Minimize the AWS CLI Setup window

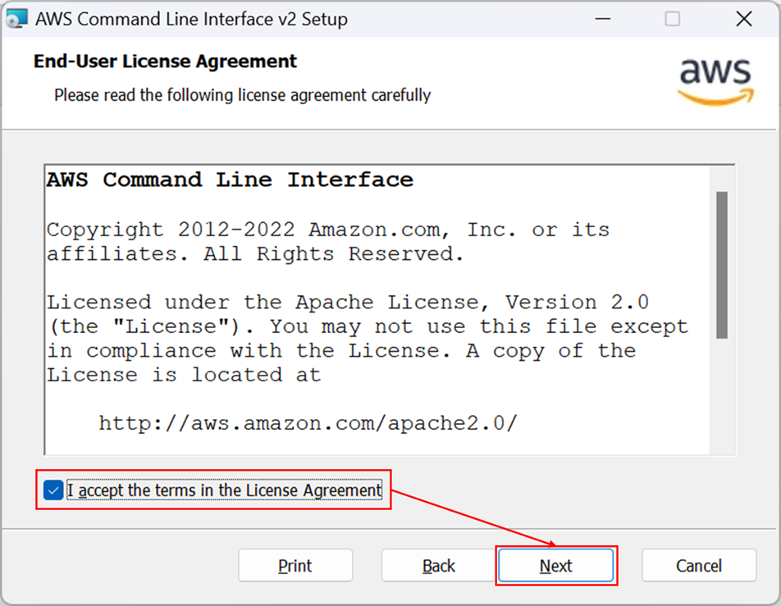pos(603,19)
